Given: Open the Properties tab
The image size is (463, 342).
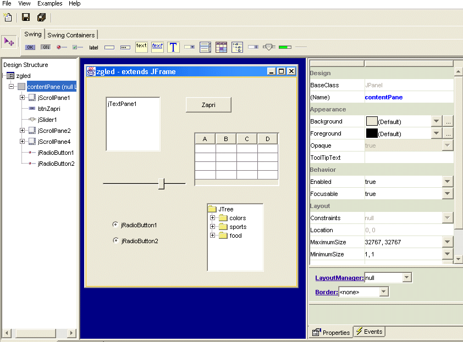Looking at the screenshot, I should (x=331, y=333).
